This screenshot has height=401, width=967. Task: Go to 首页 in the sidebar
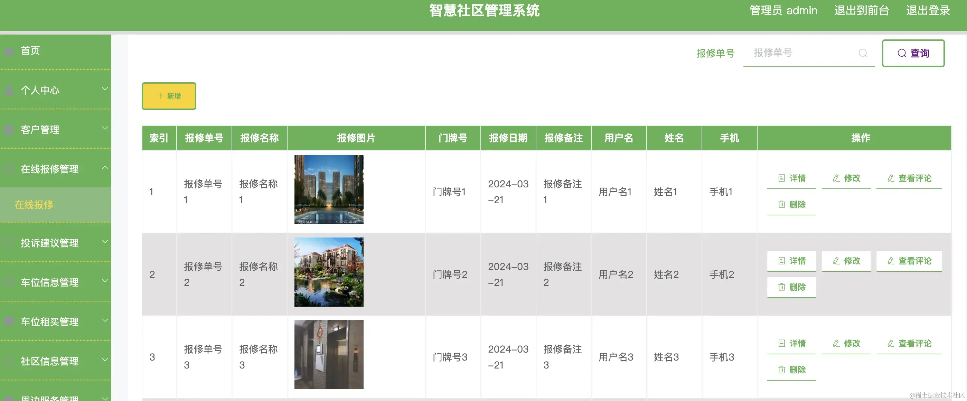56,51
